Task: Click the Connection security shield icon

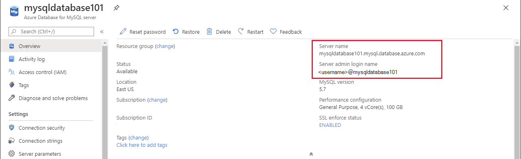Action: (12, 128)
